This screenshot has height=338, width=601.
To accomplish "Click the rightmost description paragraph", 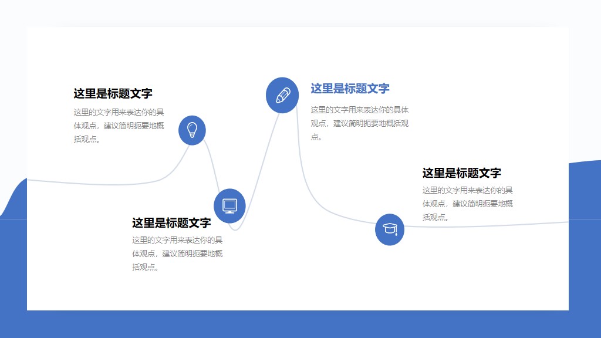I will [x=468, y=202].
